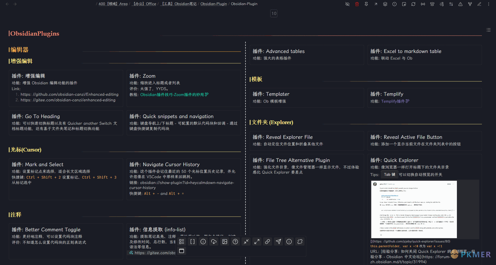496x265 pixels.
Task: Click the expand outward arrows icon
Action: [x=257, y=242]
